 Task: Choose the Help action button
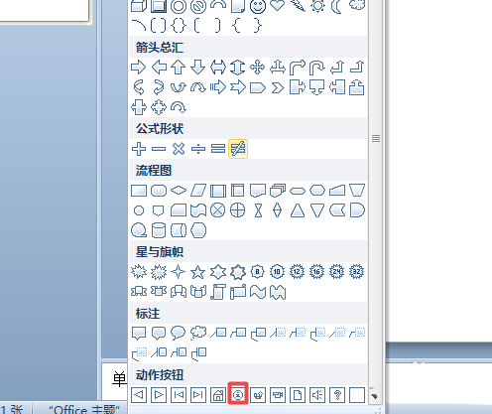pyautogui.click(x=337, y=395)
